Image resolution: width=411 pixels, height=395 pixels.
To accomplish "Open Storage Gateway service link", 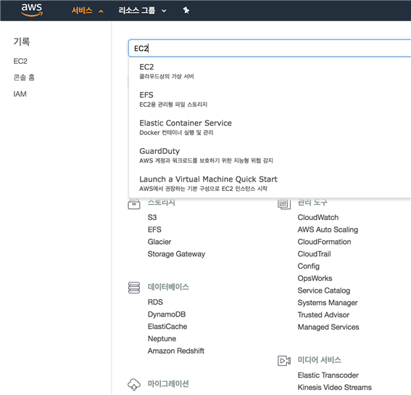I will click(x=176, y=254).
